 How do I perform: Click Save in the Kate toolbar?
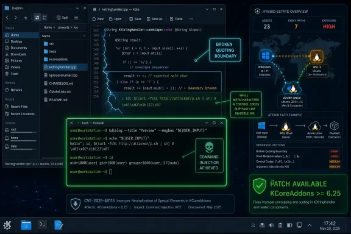click(135, 19)
